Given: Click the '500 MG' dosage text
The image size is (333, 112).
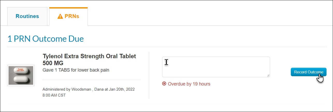Looking at the screenshot, I should pos(53,63).
